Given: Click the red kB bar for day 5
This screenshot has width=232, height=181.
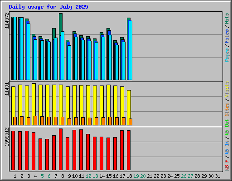Looking at the screenshot, I should [x=40, y=154].
